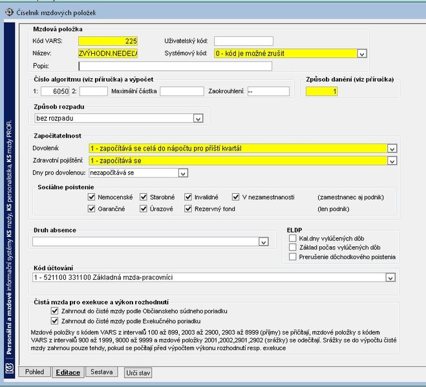
Task: Click the Urči stav button
Action: [138, 373]
